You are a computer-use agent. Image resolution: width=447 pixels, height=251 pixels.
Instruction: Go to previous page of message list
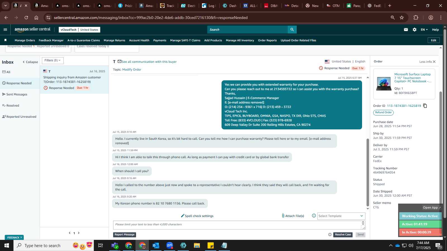click(70, 233)
